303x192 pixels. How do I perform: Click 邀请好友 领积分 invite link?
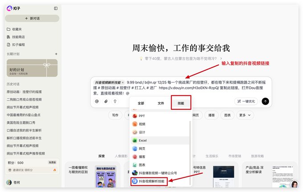[23, 170]
